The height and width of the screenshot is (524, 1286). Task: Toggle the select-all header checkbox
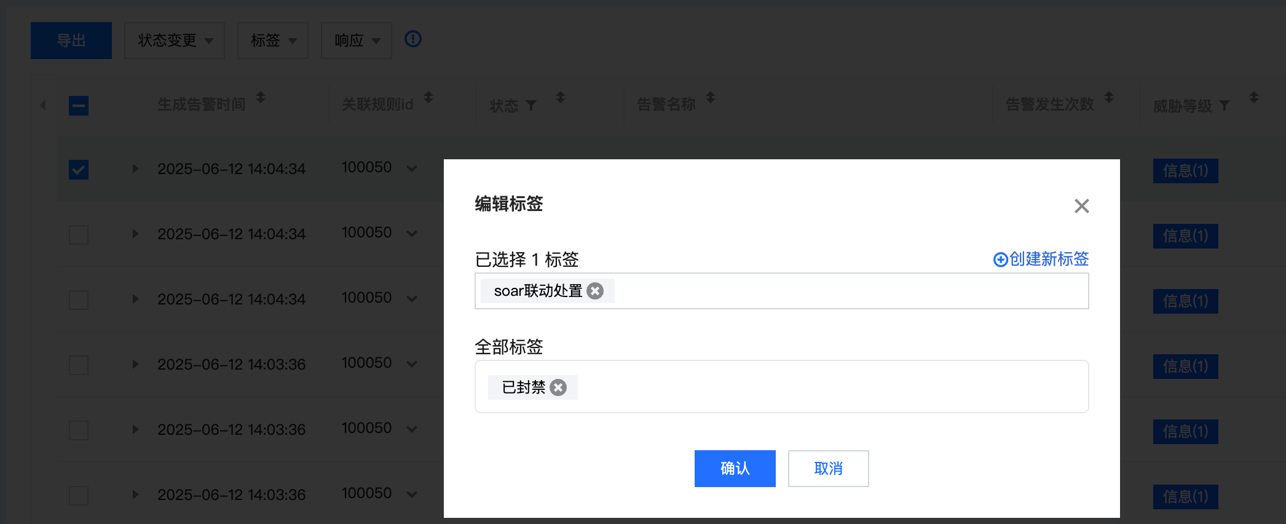coord(79,106)
